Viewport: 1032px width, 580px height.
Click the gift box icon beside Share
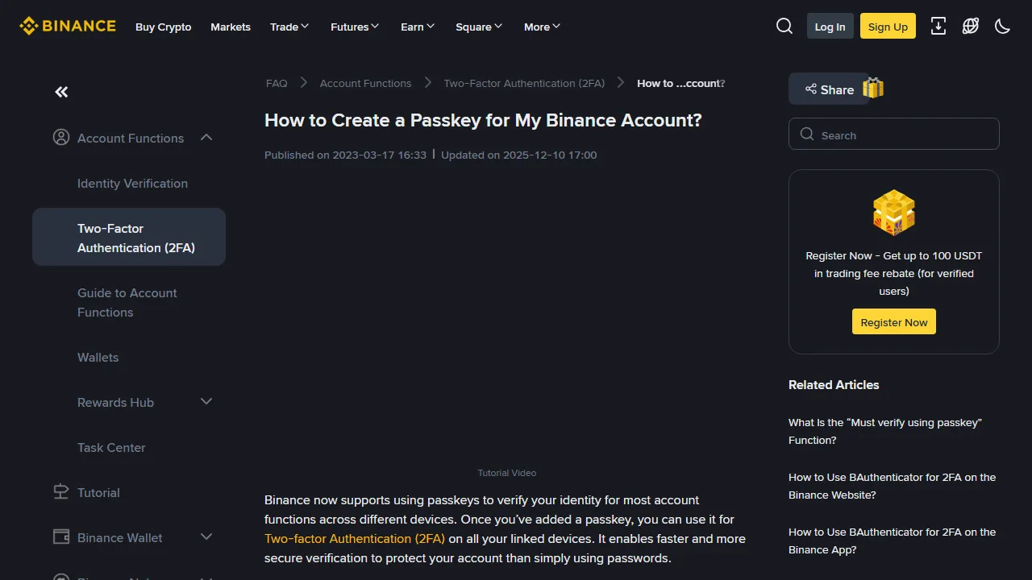[873, 88]
